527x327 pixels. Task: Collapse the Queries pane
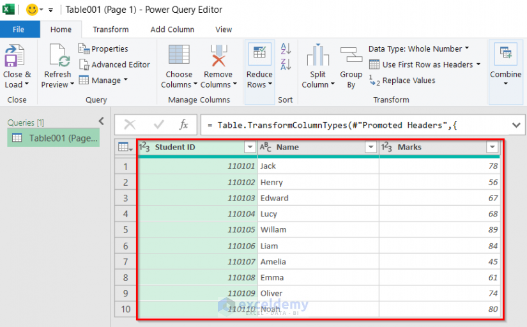101,121
